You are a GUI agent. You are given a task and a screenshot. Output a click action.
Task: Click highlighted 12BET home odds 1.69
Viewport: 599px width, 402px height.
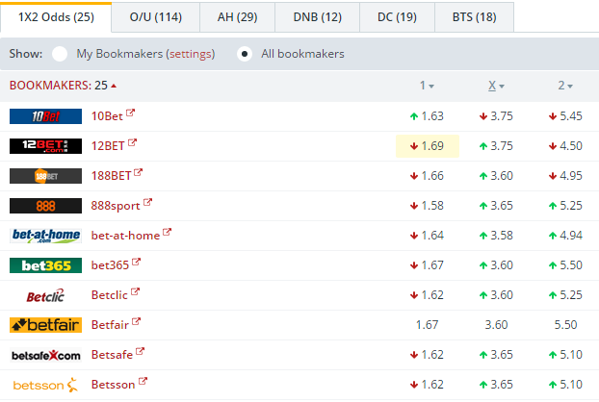(x=427, y=146)
